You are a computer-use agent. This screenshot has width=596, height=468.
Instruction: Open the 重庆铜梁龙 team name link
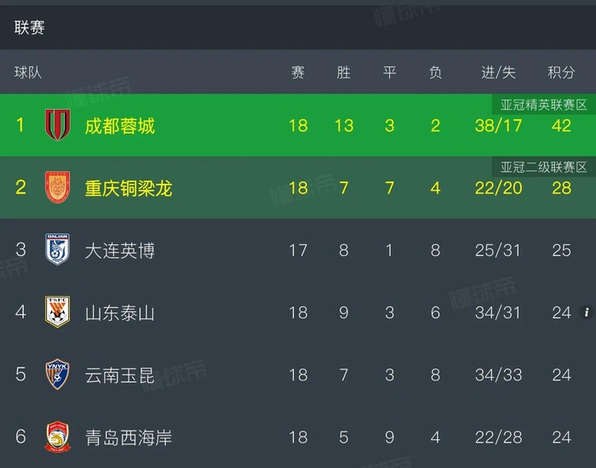(129, 188)
